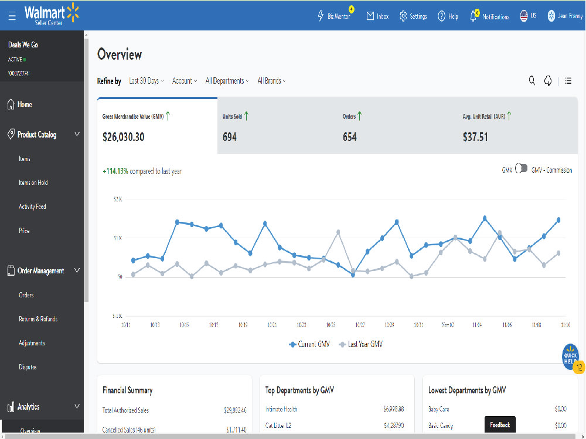Click Top Departments by GMV heading
Screen dimensions: 586x439
click(x=299, y=390)
